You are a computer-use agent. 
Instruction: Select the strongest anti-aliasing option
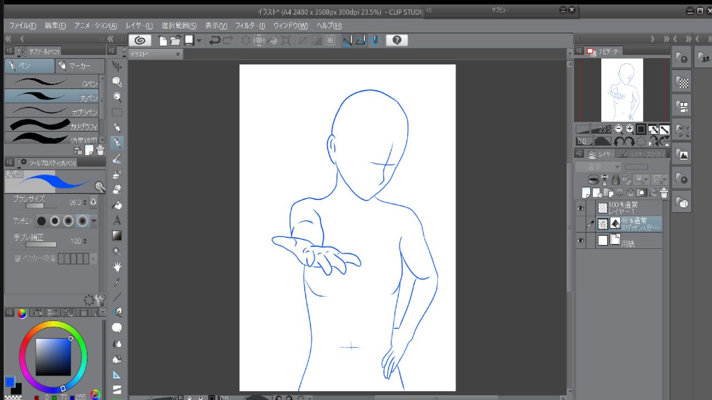point(82,221)
